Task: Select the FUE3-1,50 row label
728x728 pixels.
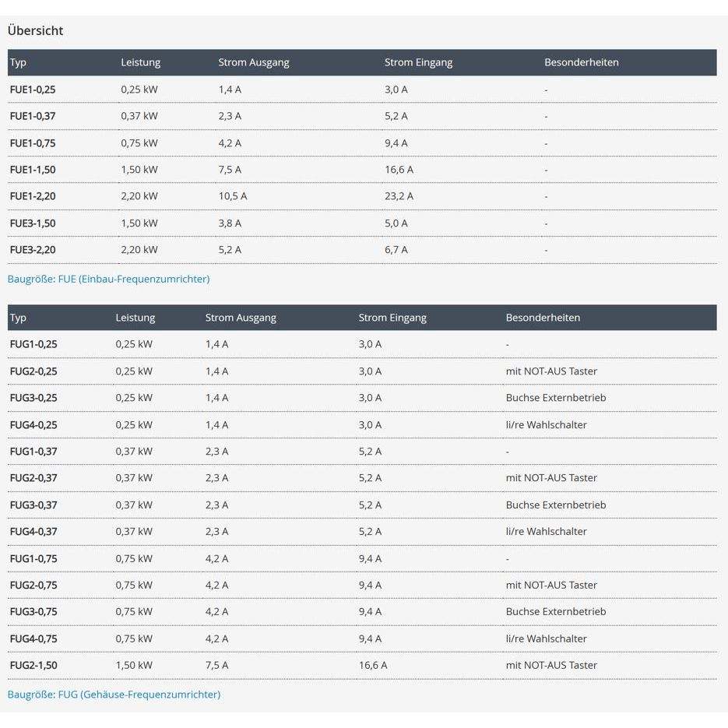Action: click(x=33, y=223)
